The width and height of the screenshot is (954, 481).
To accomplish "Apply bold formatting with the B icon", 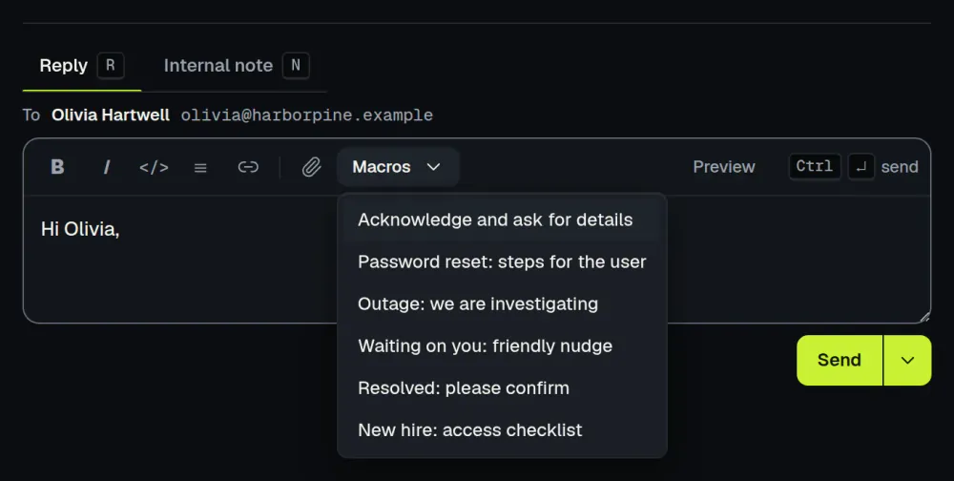I will pyautogui.click(x=57, y=167).
